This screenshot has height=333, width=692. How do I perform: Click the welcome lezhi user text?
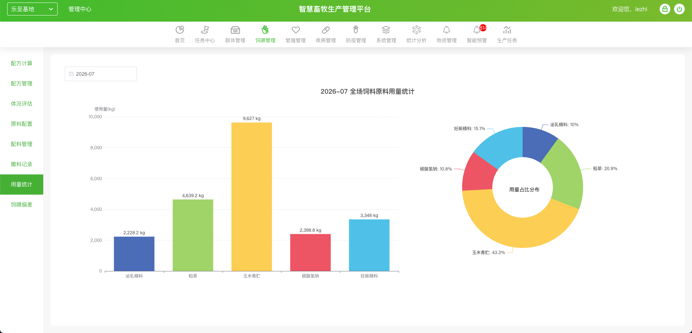630,9
